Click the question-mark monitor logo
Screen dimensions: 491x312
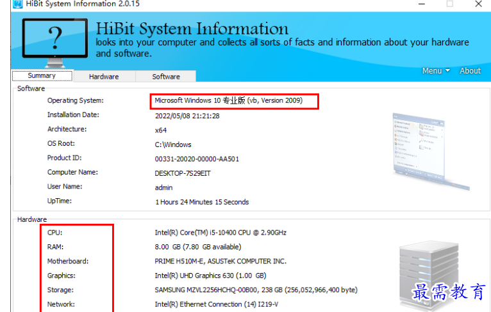tap(54, 43)
